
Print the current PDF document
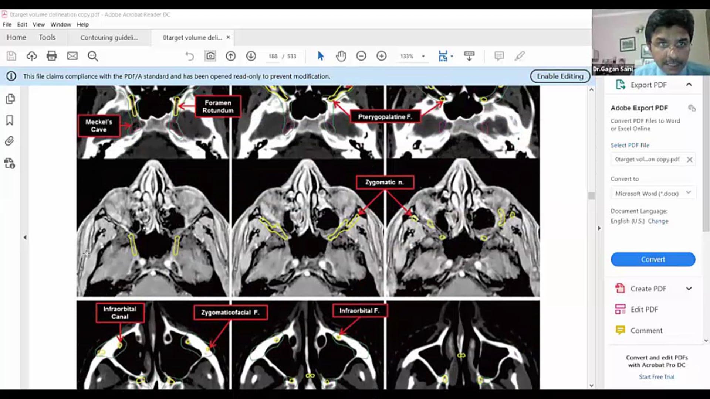(51, 56)
